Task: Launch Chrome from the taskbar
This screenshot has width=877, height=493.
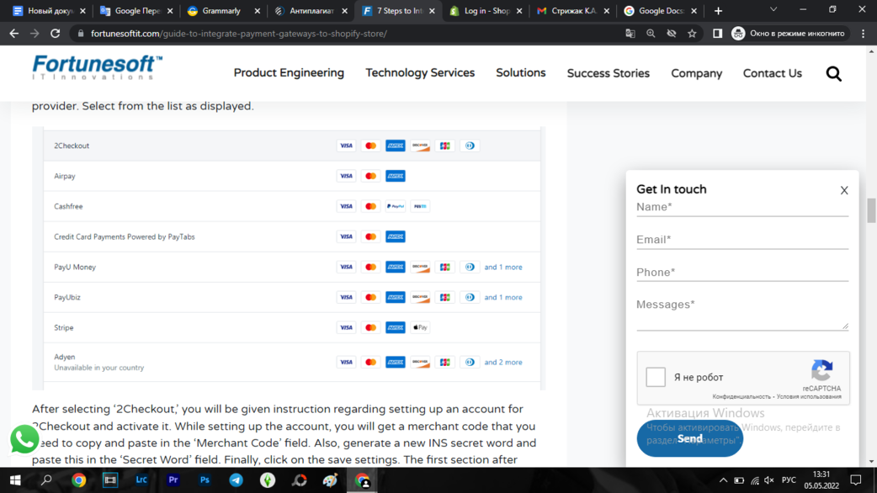Action: pos(79,480)
